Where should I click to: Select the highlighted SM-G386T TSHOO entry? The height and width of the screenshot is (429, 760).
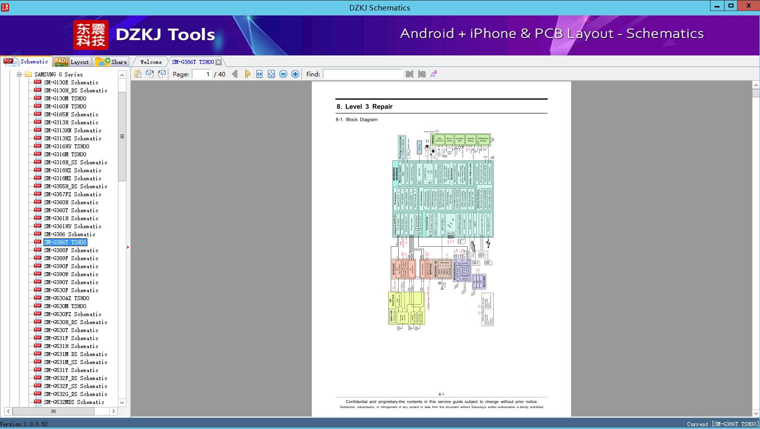click(x=65, y=242)
